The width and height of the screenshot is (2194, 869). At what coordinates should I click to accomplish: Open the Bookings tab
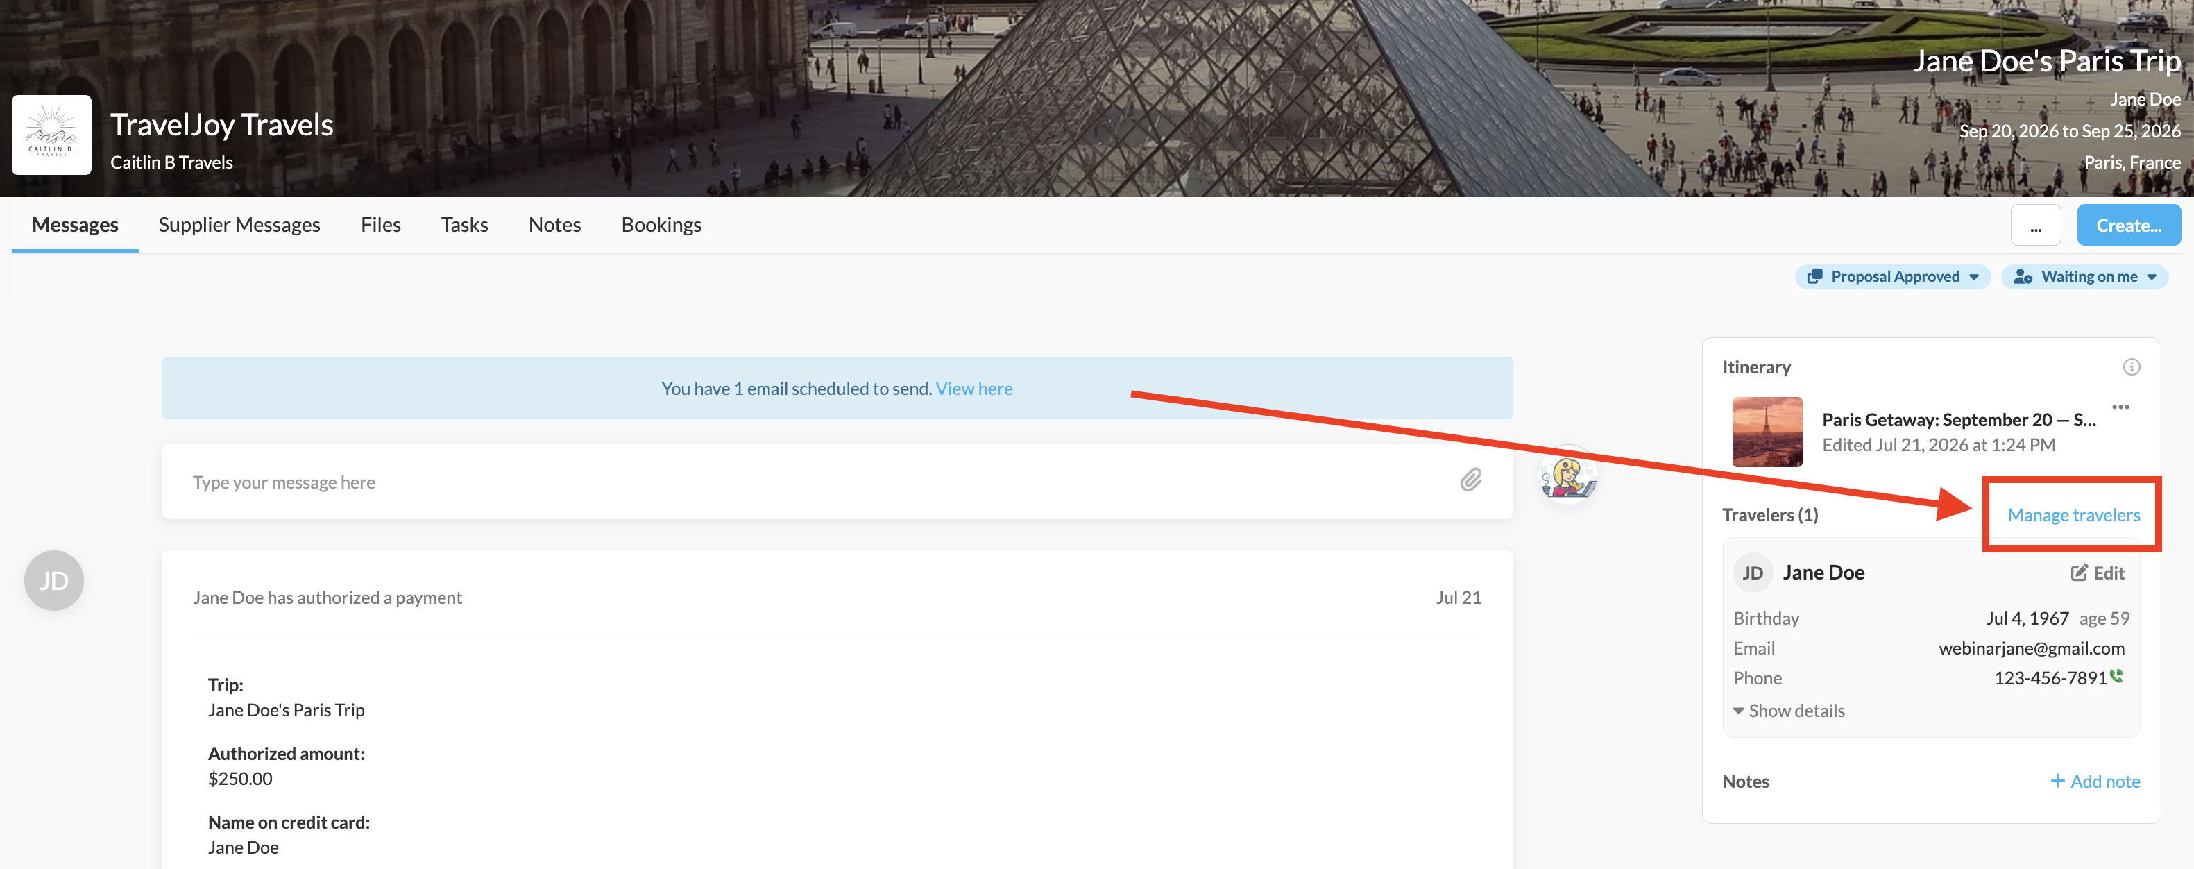(661, 225)
